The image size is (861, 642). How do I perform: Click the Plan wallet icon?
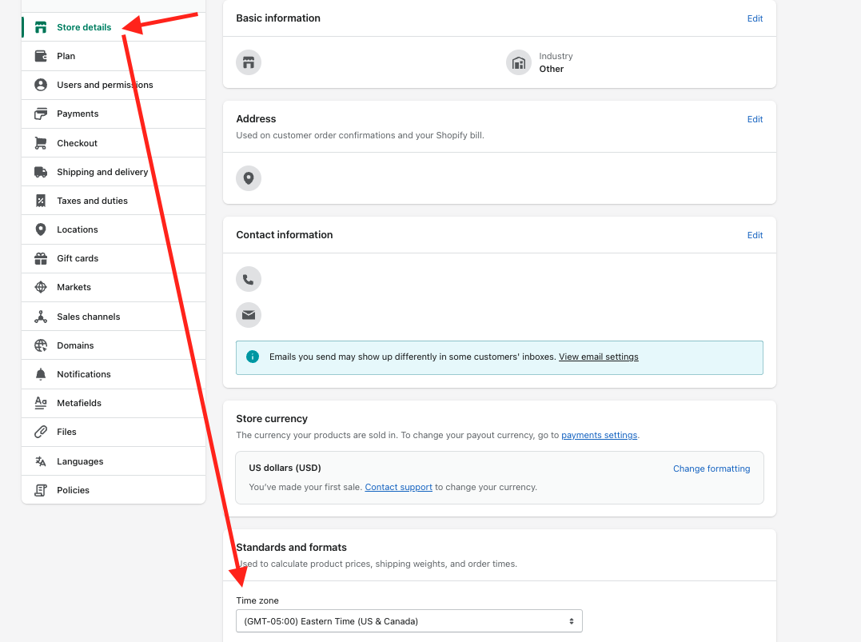click(x=41, y=56)
